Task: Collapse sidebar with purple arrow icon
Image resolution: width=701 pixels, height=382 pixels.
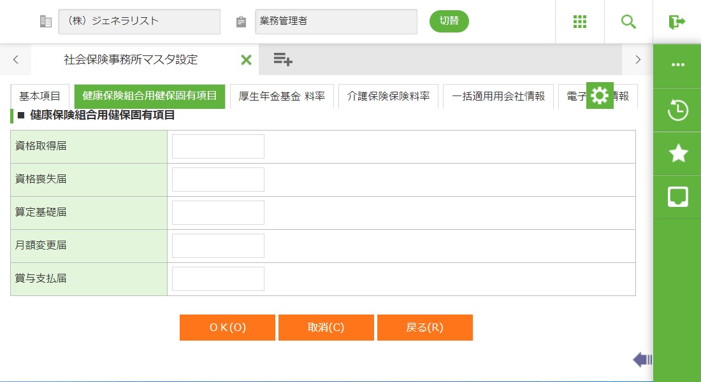Action: pyautogui.click(x=642, y=360)
